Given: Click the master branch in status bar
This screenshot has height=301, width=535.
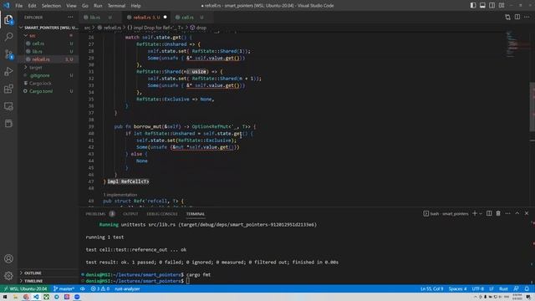Looking at the screenshot, I should coord(64,288).
